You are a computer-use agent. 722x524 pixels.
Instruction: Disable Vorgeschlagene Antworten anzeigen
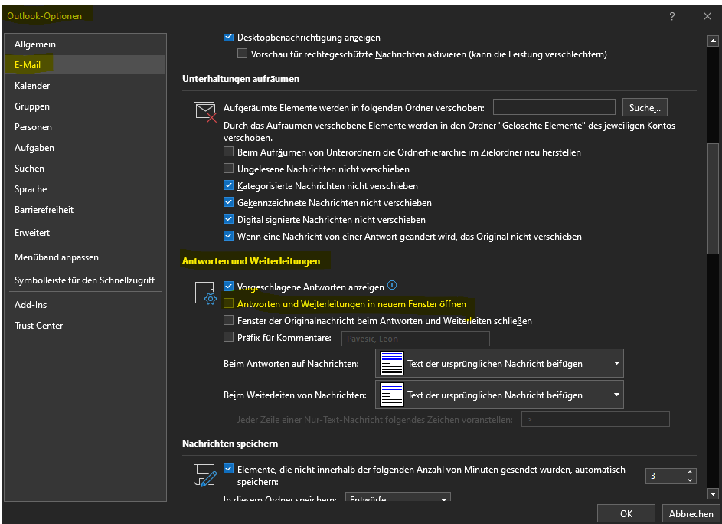point(228,287)
